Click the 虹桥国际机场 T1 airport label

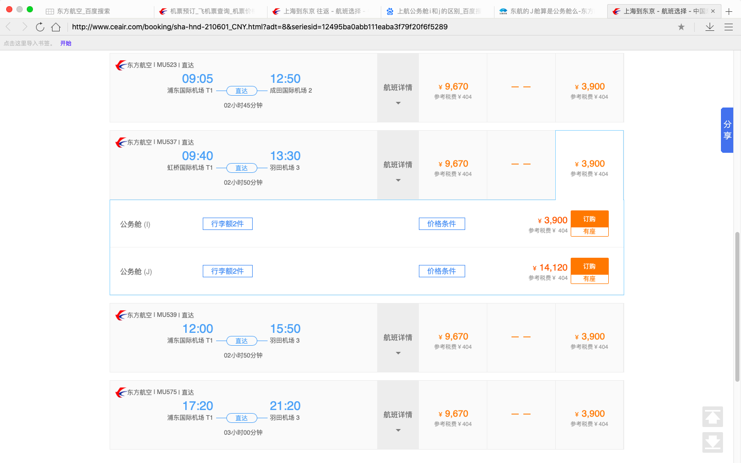click(x=190, y=168)
